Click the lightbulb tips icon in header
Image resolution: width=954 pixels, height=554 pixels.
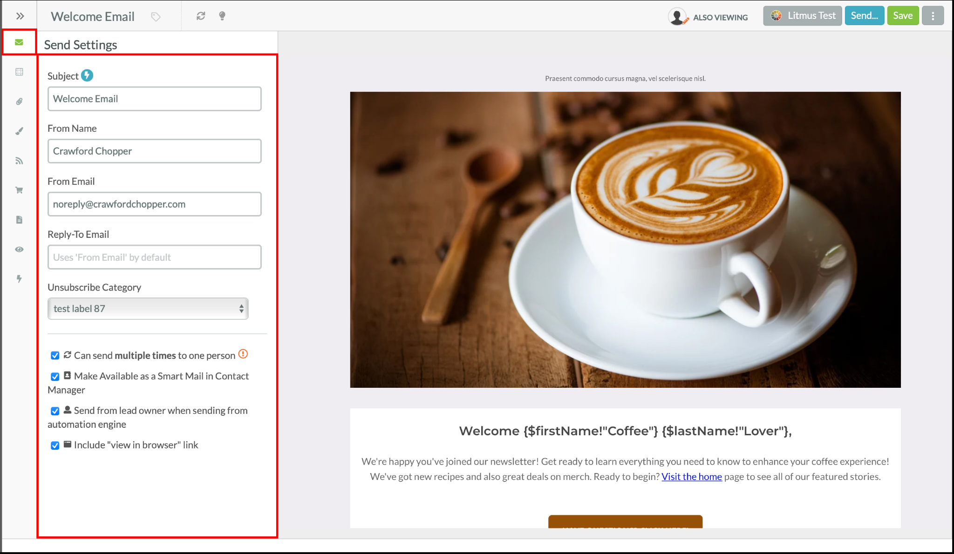tap(222, 16)
